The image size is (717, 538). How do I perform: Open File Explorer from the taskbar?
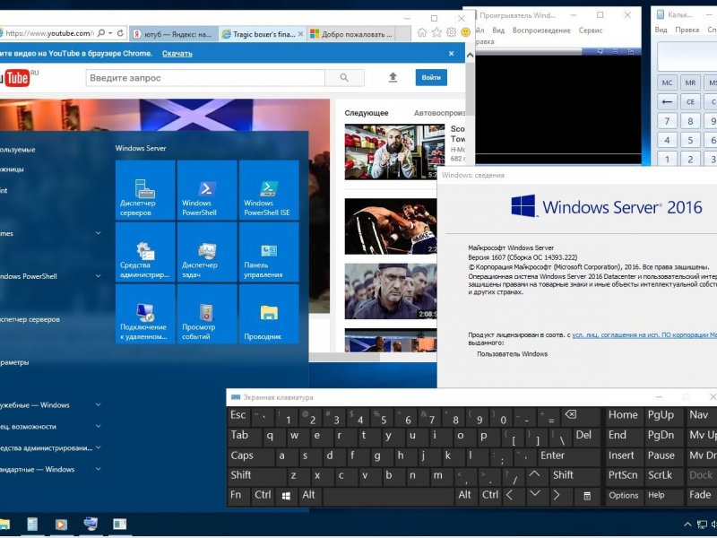(x=4, y=525)
